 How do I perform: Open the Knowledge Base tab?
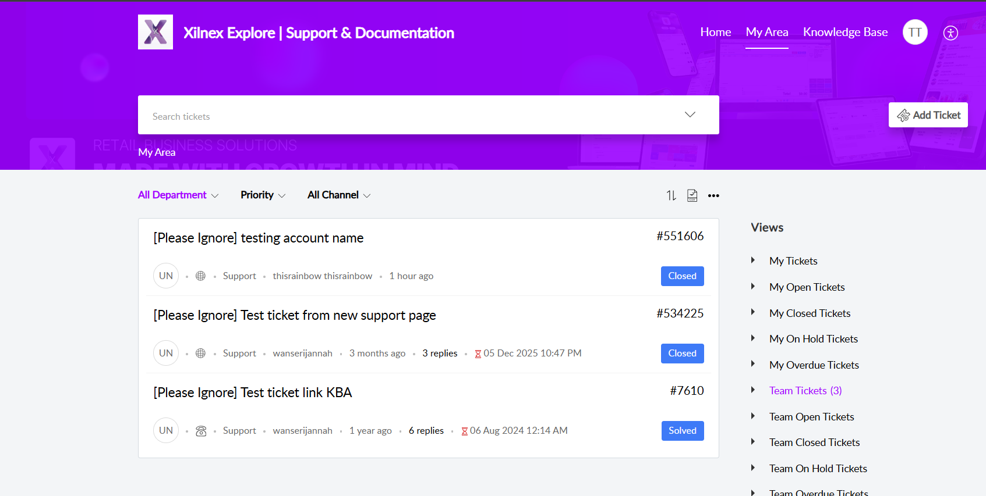click(845, 33)
